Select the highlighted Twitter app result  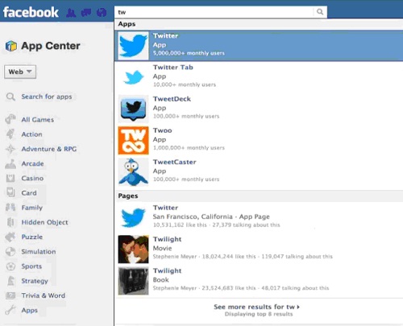259,46
